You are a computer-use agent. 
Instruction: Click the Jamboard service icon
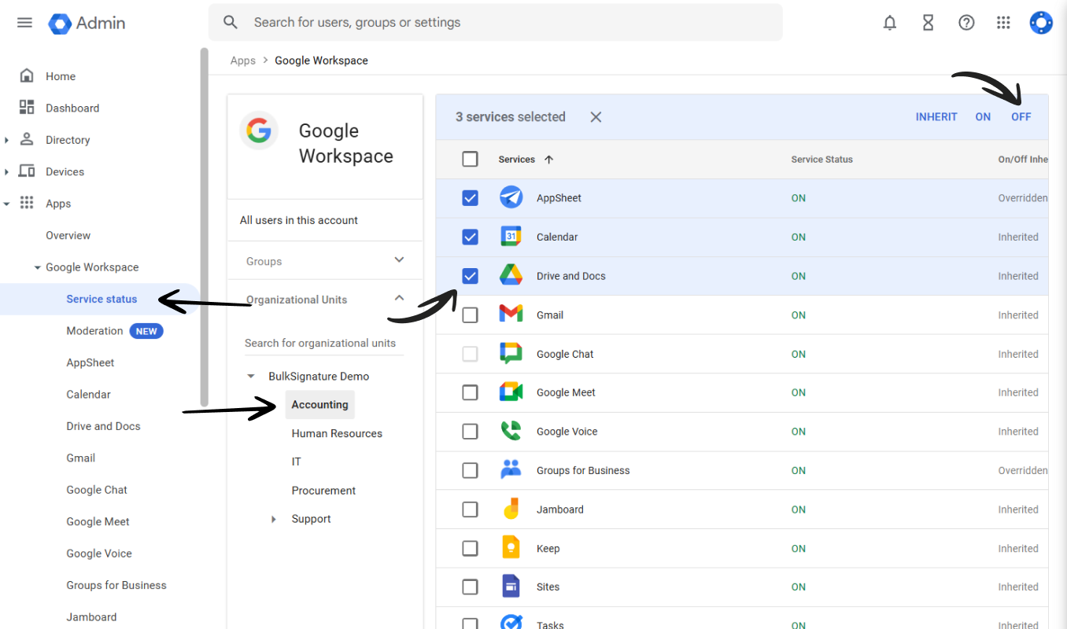(x=511, y=509)
